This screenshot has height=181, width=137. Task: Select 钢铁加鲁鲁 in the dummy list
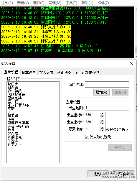16,95
